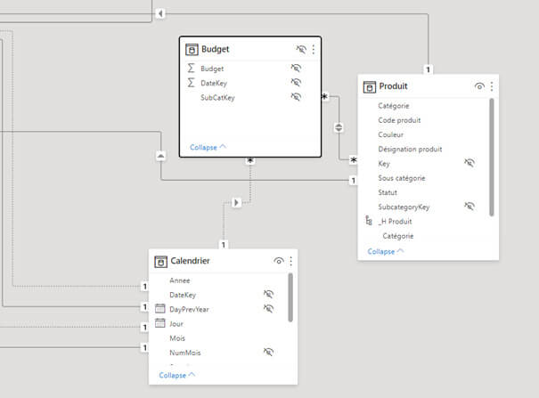Select the Sous catégorie field

click(x=402, y=178)
